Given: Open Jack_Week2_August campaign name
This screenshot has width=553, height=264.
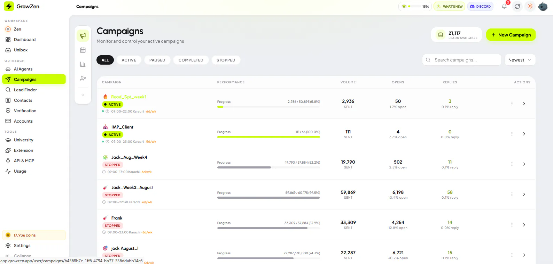Looking at the screenshot, I should point(132,188).
